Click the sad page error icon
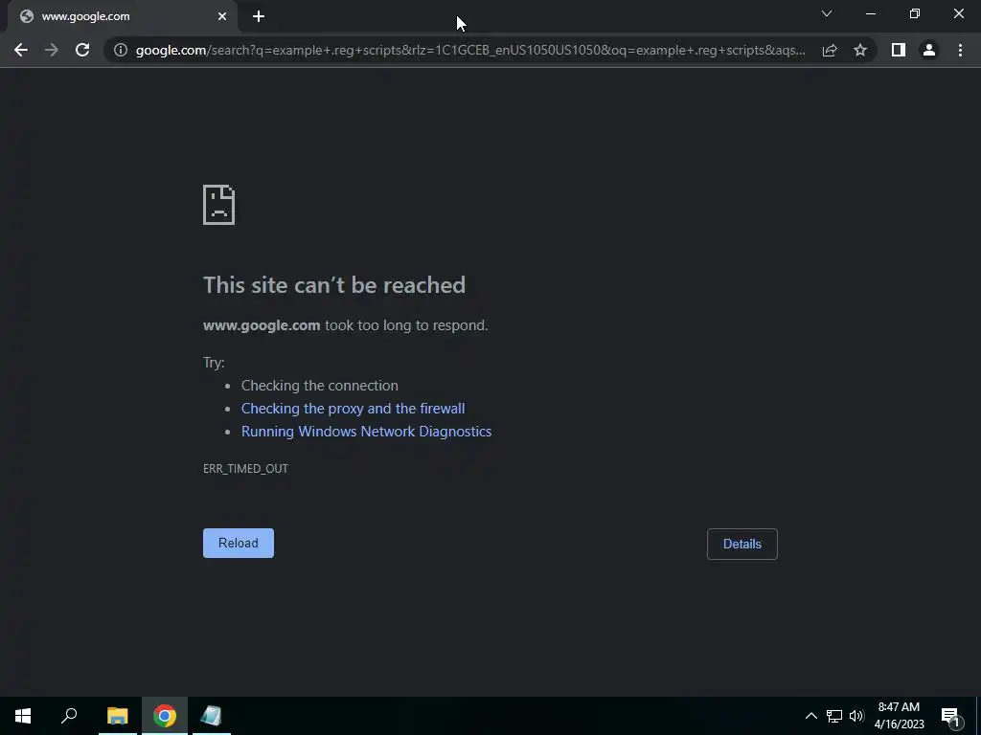 [219, 205]
